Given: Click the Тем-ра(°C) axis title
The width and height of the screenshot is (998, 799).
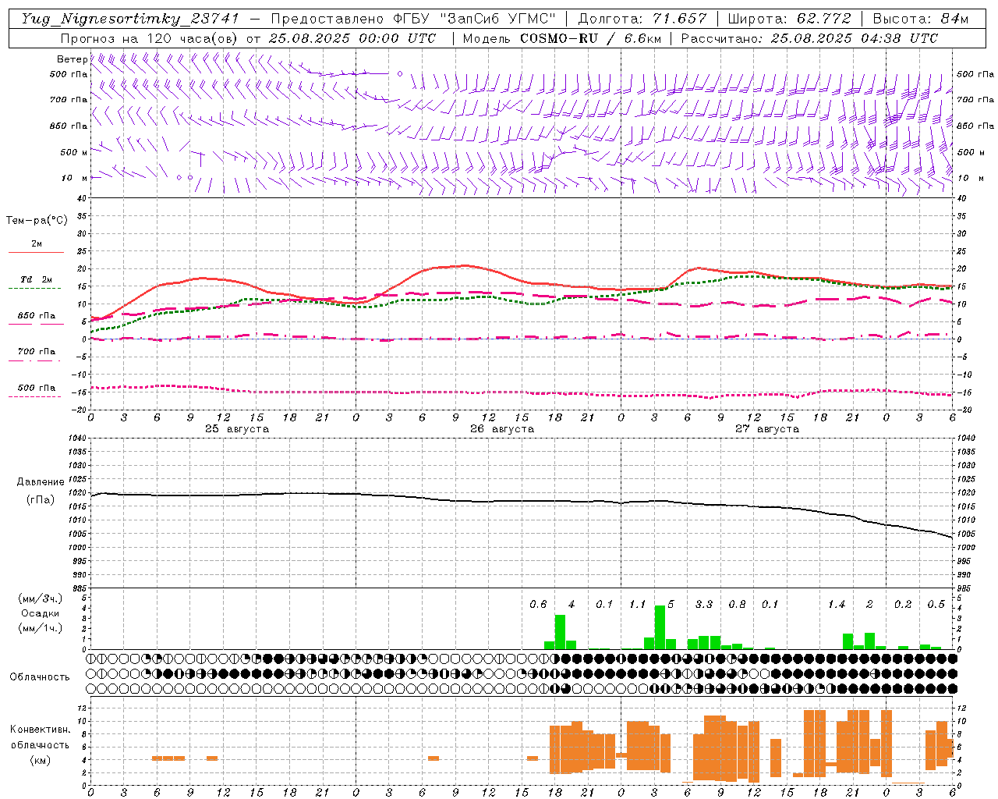Looking at the screenshot, I should coord(37,221).
